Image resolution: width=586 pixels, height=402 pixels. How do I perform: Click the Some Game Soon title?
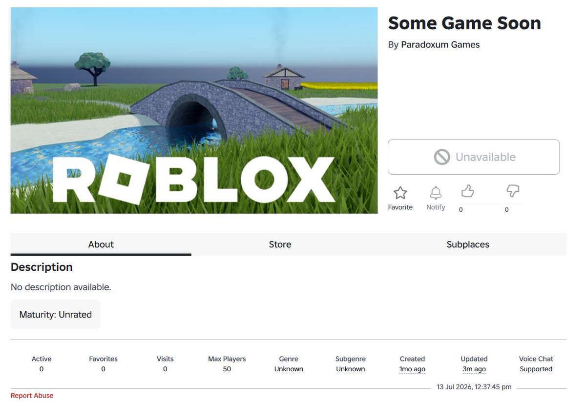coord(464,23)
